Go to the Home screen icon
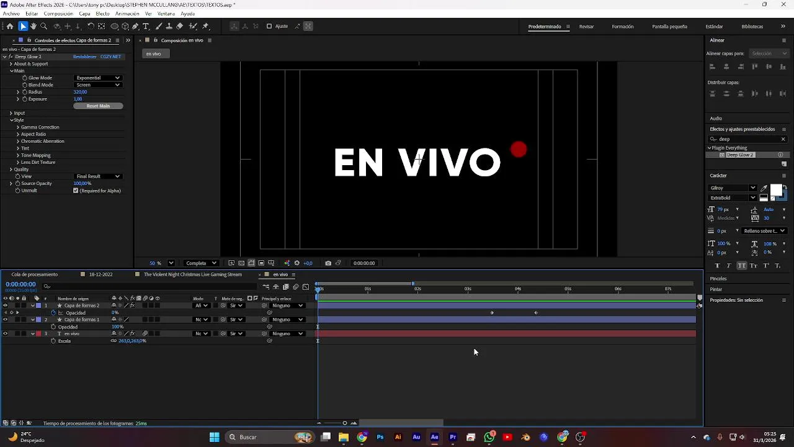This screenshot has width=794, height=447. 10,26
